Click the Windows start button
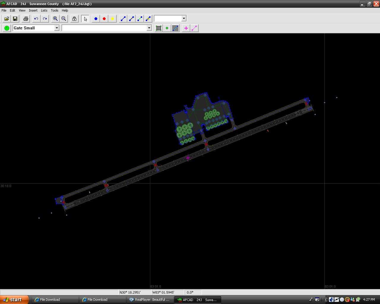380x304 pixels. coord(14,300)
